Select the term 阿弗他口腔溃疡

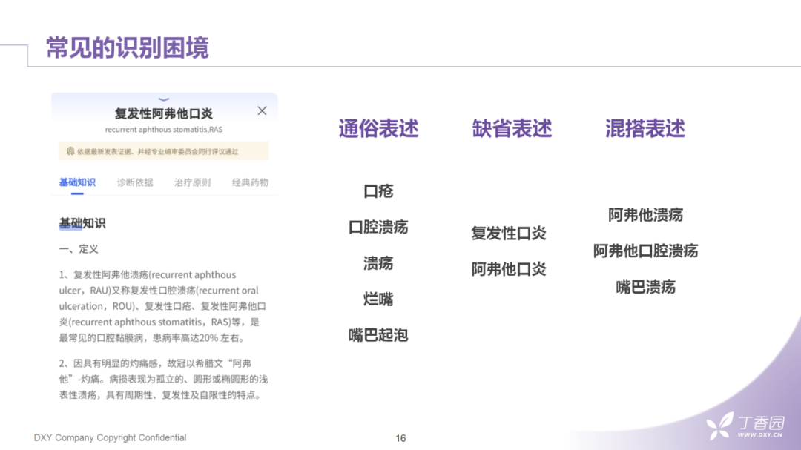(x=646, y=251)
